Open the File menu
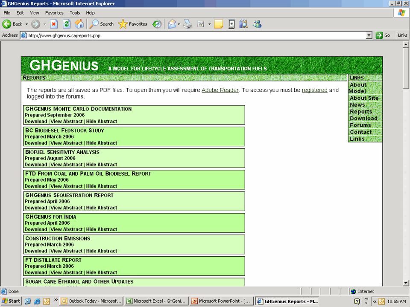This screenshot has height=307, width=410. coord(7,13)
